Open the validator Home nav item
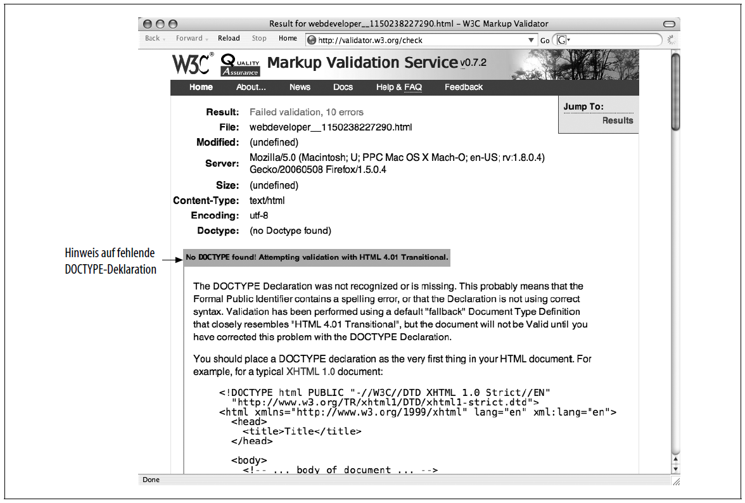 pyautogui.click(x=201, y=87)
